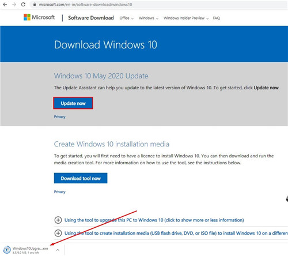
Task: Open the download item options chevron
Action: pyautogui.click(x=58, y=250)
